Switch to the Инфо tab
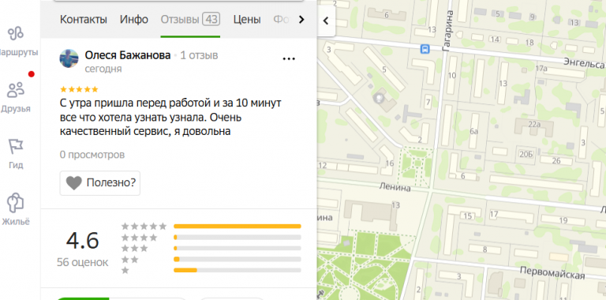 (x=133, y=19)
